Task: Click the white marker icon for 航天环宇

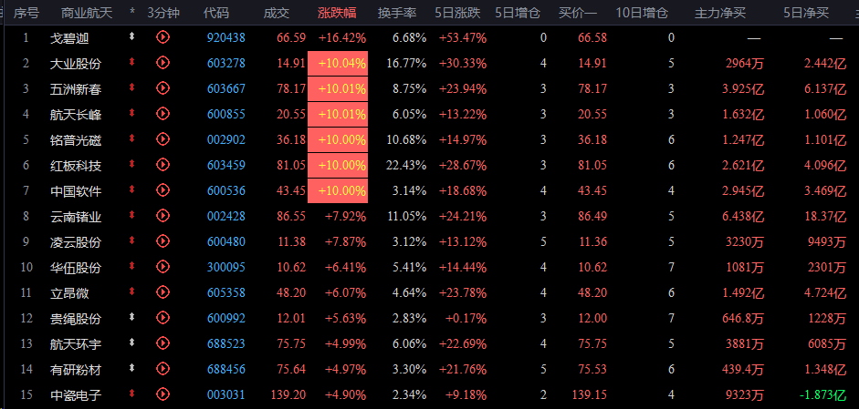Action: (x=131, y=343)
